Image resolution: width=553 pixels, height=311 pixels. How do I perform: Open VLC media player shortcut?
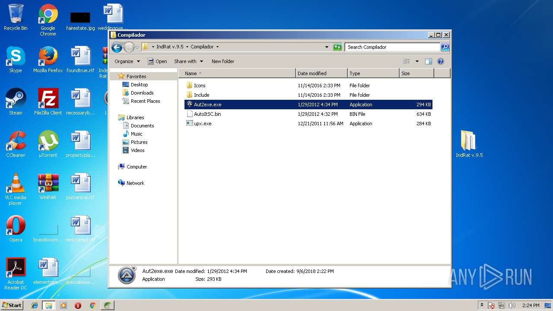(x=16, y=189)
